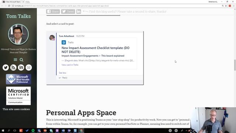The width and height of the screenshot is (236, 133).
Task: Click the page vertical scrollbar thumb
Action: pyautogui.click(x=235, y=65)
